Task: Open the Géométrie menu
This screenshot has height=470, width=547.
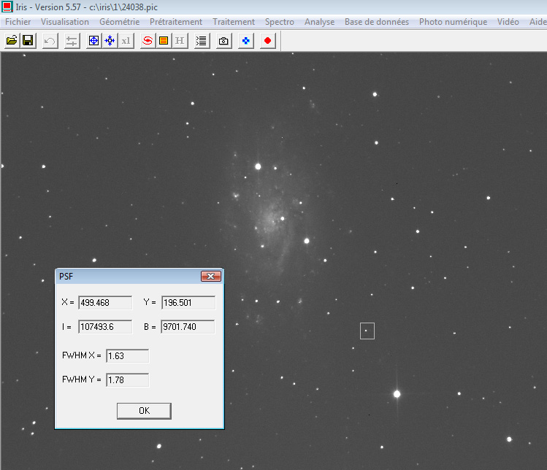Action: click(x=119, y=22)
